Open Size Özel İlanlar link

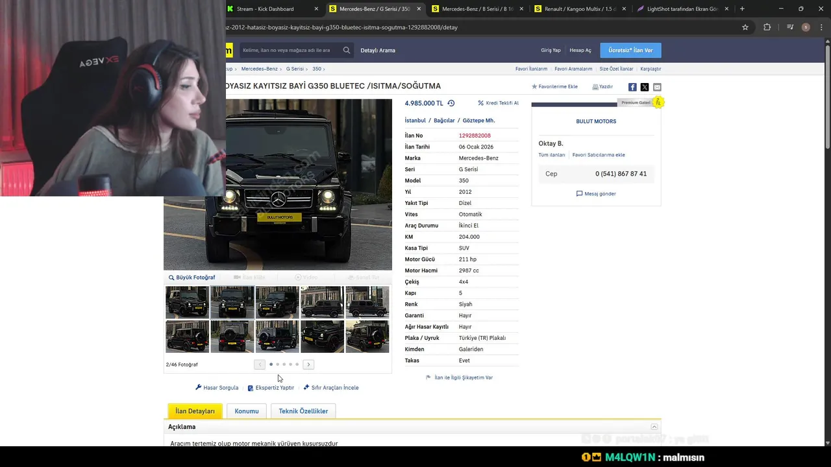click(616, 69)
